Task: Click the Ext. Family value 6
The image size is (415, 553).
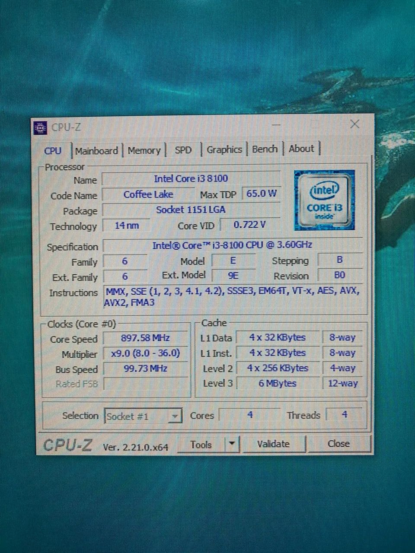Action: coord(125,276)
